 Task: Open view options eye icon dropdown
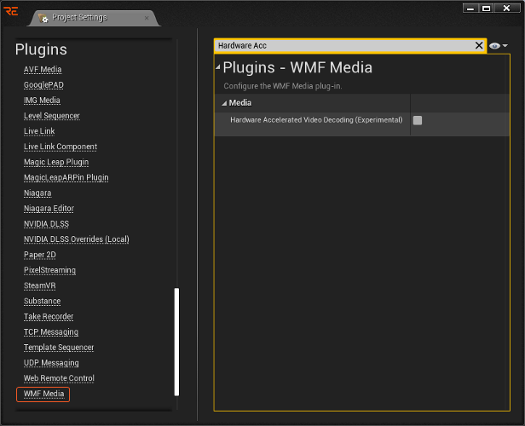[499, 46]
